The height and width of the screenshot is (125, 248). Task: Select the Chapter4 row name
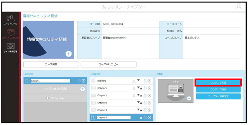click(x=102, y=110)
